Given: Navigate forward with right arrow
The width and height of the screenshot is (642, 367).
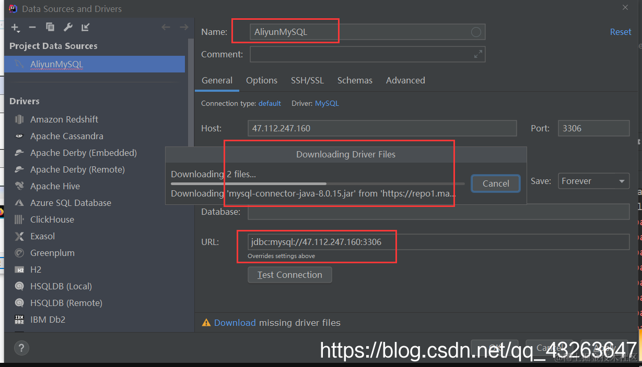Looking at the screenshot, I should click(x=184, y=27).
